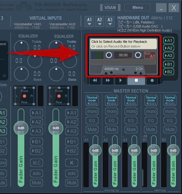Start playback with the cassette play button

(x=120, y=80)
